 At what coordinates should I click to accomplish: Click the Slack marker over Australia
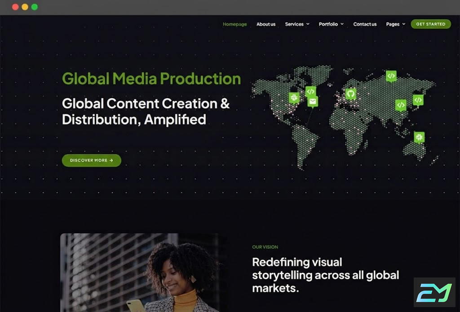[x=419, y=137]
